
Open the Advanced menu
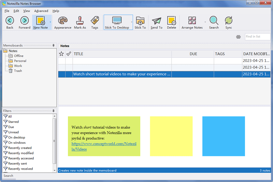click(x=41, y=11)
